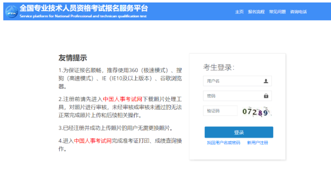This screenshot has width=331, height=169.
Task: Go to 常见问题 in top navigation
Action: tap(277, 12)
